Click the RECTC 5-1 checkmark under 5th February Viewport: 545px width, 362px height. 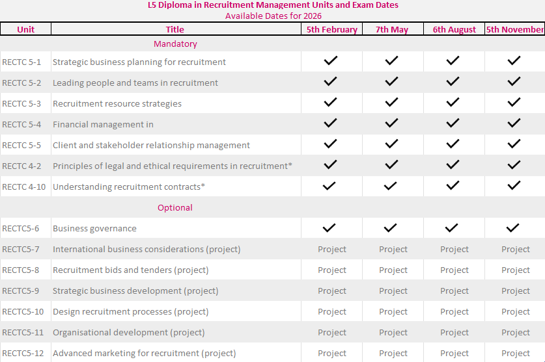(331, 61)
